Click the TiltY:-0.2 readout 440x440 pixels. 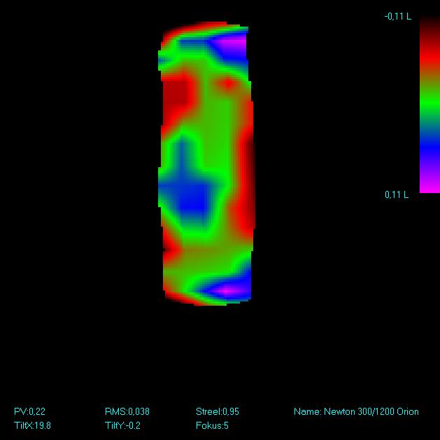pyautogui.click(x=122, y=425)
